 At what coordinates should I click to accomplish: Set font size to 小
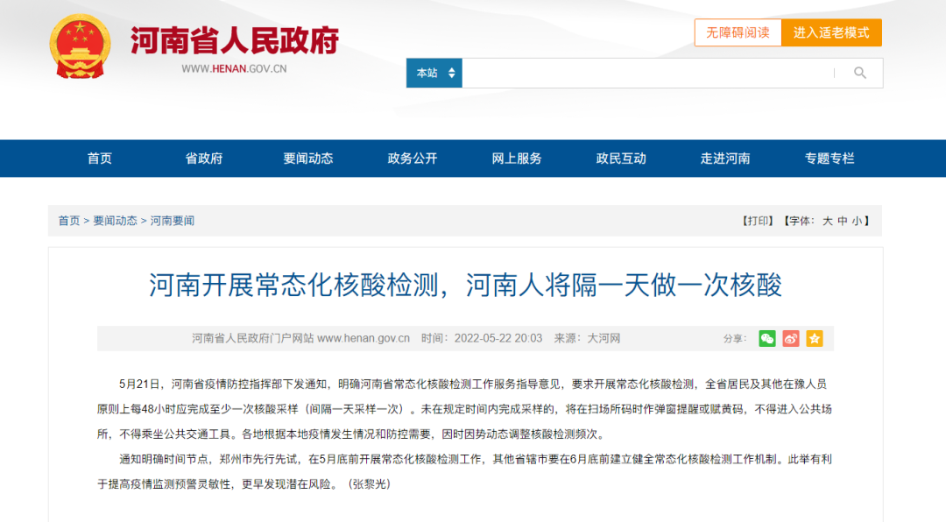pyautogui.click(x=857, y=221)
